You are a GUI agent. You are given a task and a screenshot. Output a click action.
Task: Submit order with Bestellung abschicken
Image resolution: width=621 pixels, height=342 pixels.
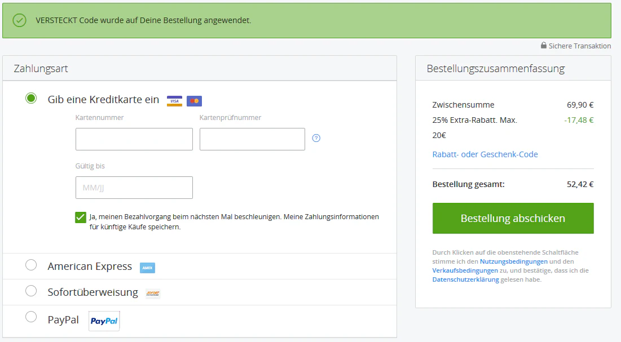click(x=513, y=218)
